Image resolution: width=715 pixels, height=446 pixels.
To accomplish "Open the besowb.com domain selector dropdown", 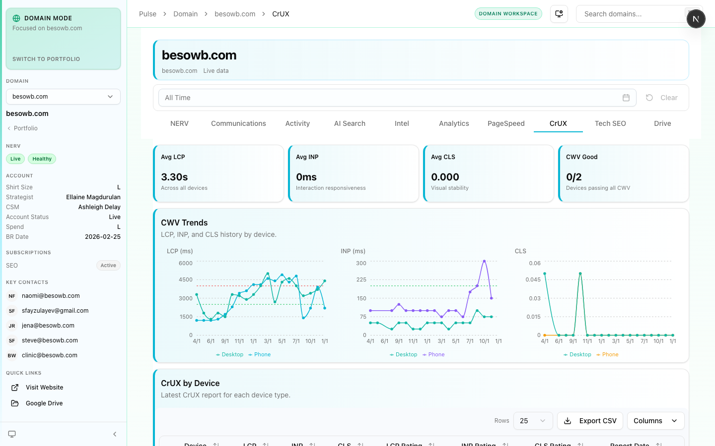I will (63, 97).
